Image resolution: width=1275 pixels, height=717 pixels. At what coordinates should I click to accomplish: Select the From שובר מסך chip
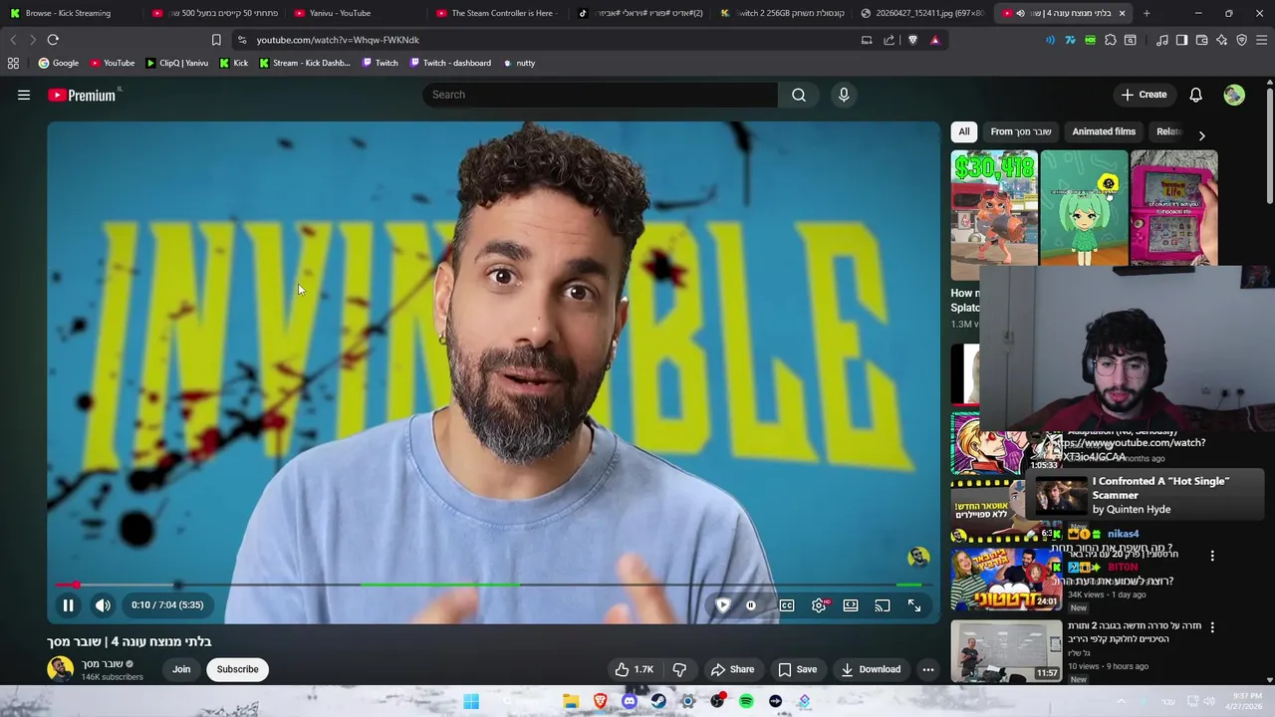1021,131
